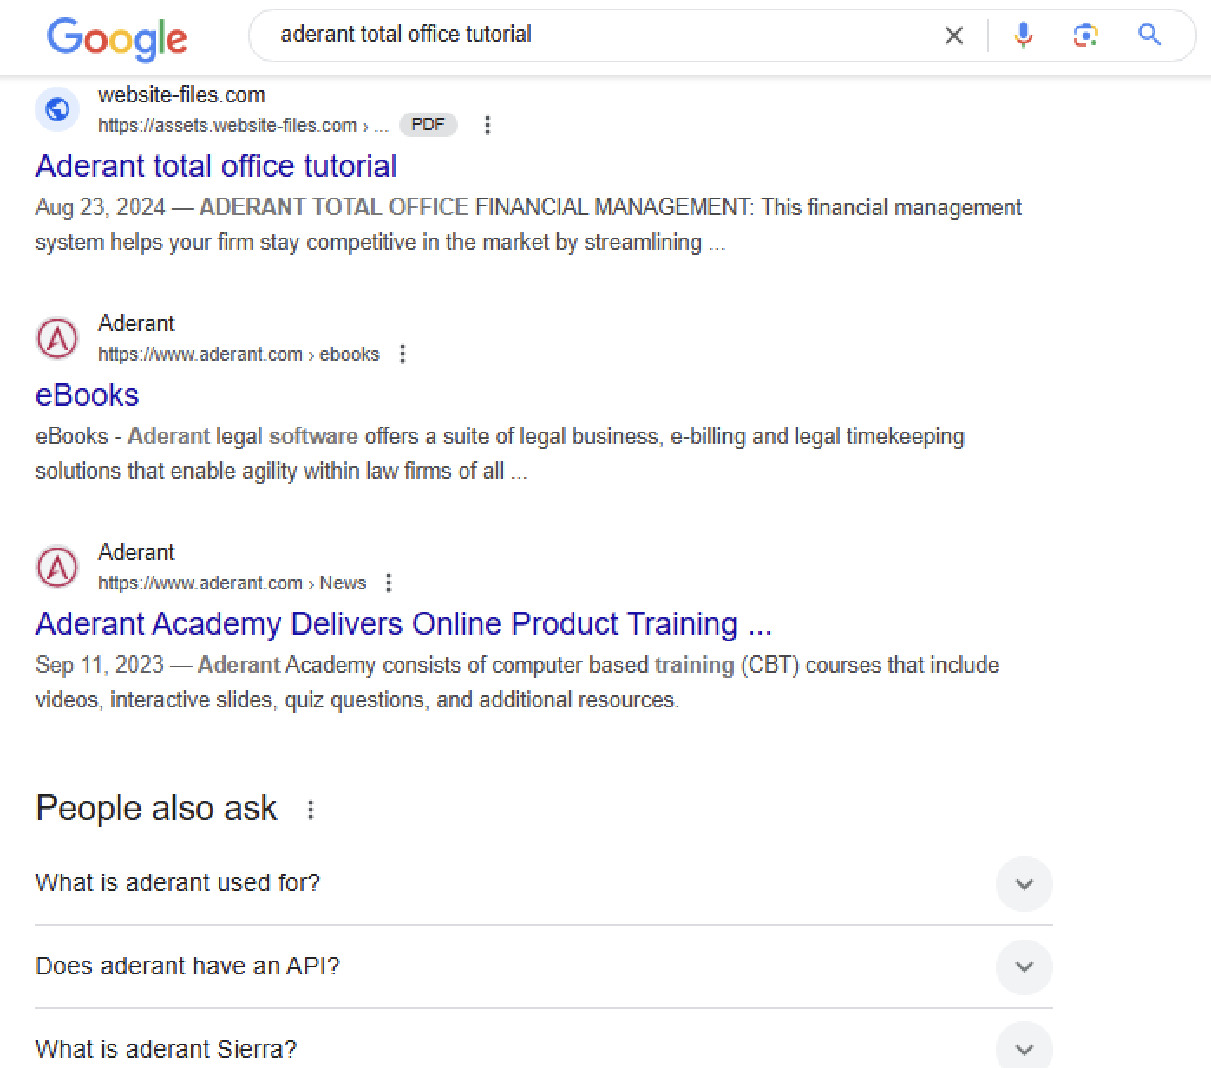Click the Aderant logo favicon beside eBooks result
Viewport: 1211px width, 1068px height.
click(56, 338)
